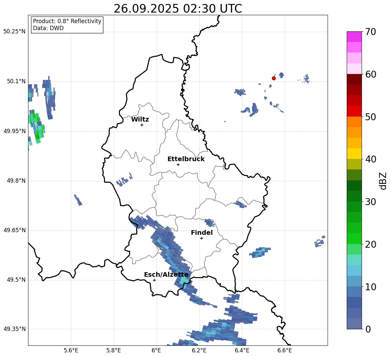This screenshot has width=391, height=357.
Task: Pick the top magenta colorbar segment
Action: click(354, 37)
